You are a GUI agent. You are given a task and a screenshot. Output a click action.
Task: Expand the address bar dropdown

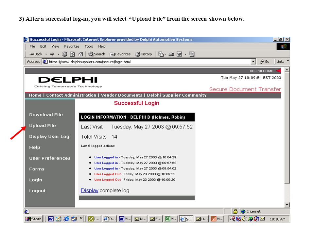click(253, 62)
